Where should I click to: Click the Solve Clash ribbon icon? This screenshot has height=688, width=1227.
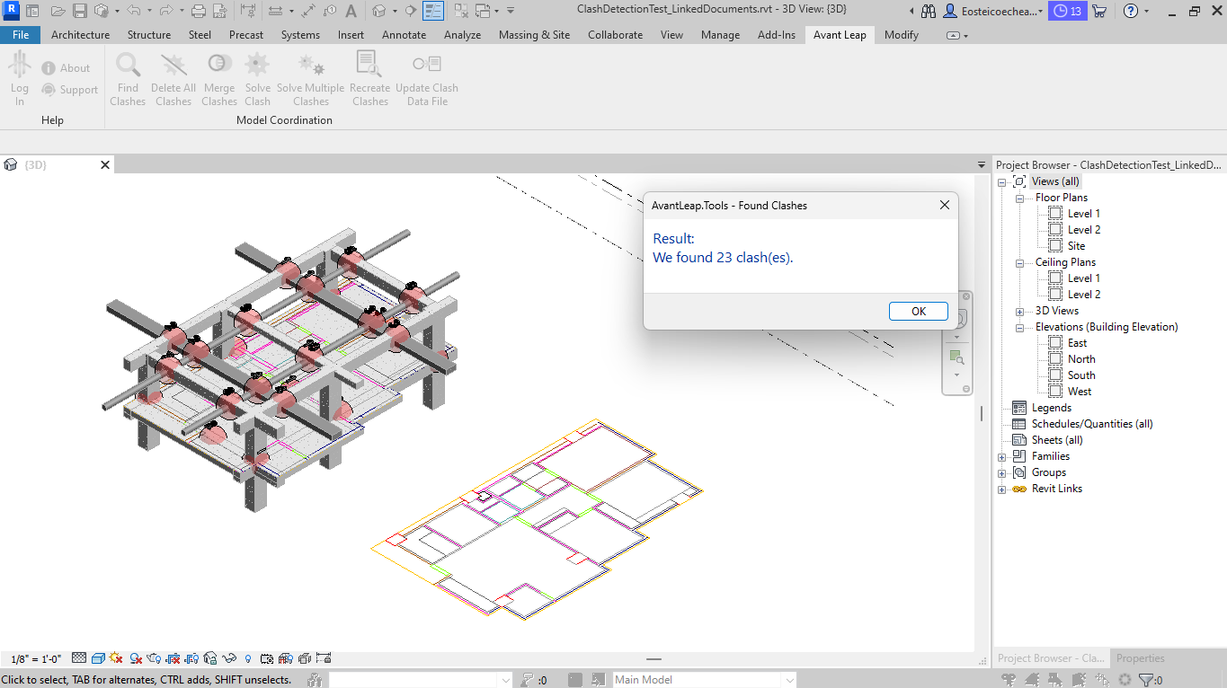pos(257,66)
